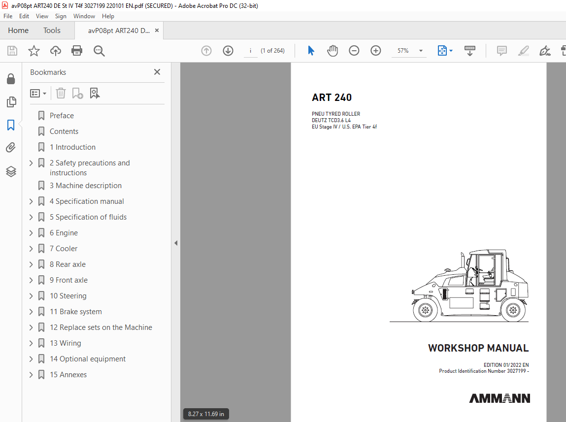Jump to Contents bookmark
The height and width of the screenshot is (422, 566).
coord(64,131)
